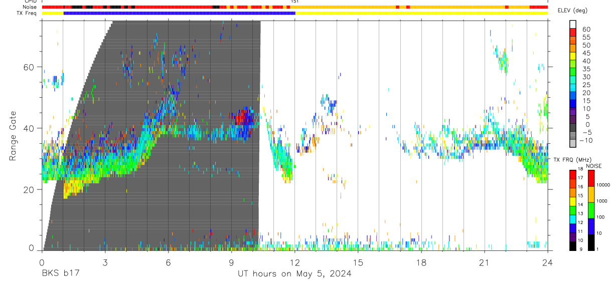Click the 'Range Gate' y-axis label
The image size is (616, 284).
[x=13, y=136]
